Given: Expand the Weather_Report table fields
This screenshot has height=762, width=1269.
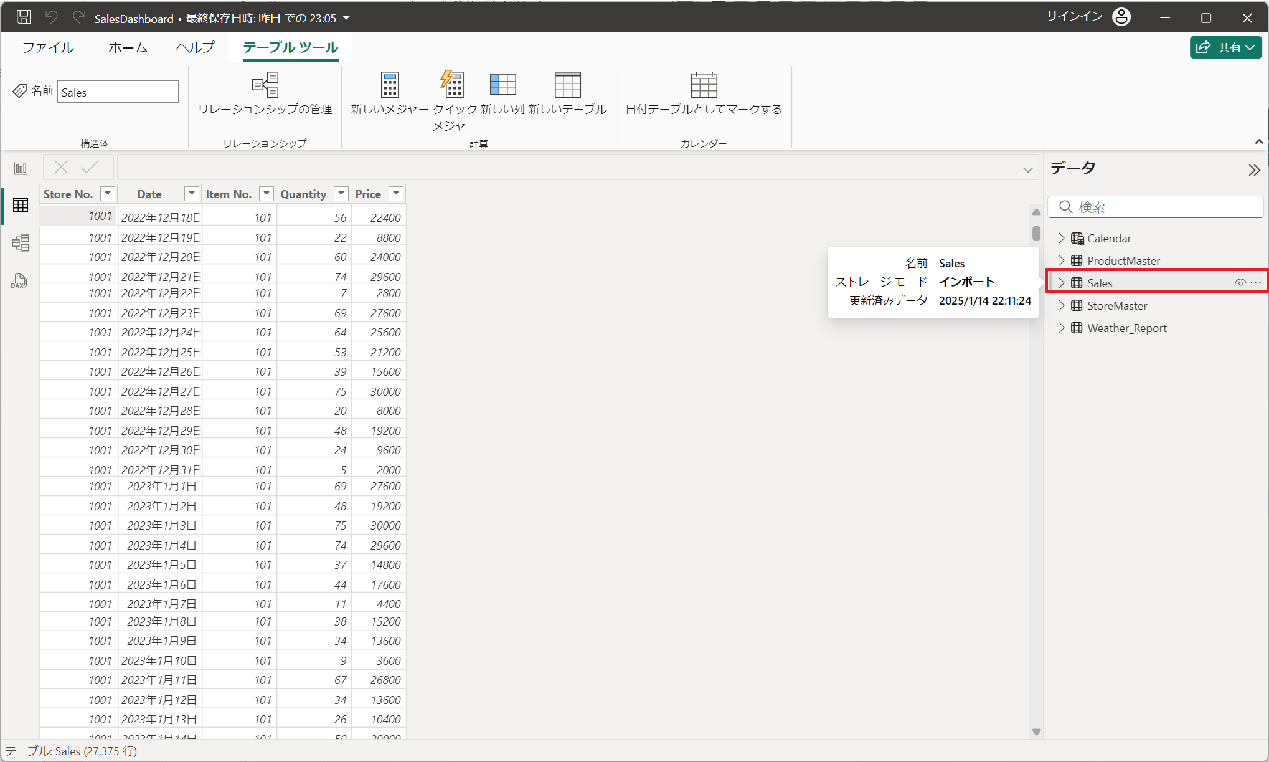Looking at the screenshot, I should click(1062, 328).
